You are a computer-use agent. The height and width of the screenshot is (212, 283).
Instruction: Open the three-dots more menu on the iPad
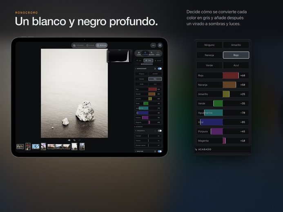(x=153, y=45)
